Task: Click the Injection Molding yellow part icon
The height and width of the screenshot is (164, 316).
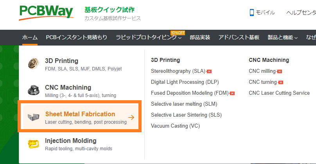Action: (x=34, y=144)
